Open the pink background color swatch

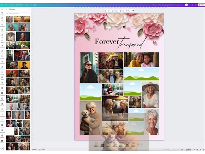click(109, 11)
